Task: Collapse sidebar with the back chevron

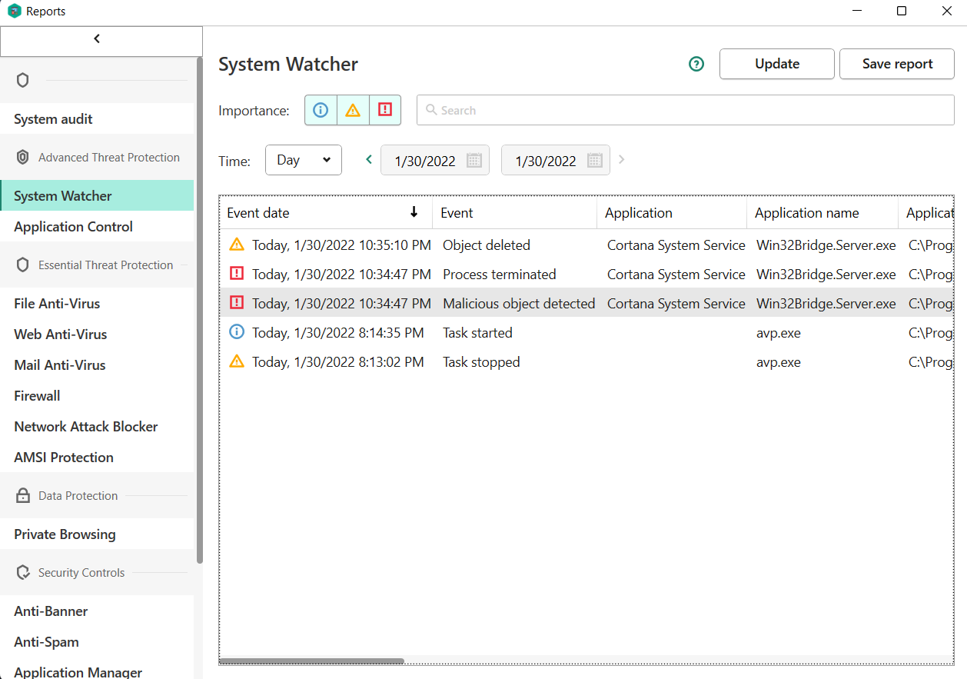Action: (97, 39)
